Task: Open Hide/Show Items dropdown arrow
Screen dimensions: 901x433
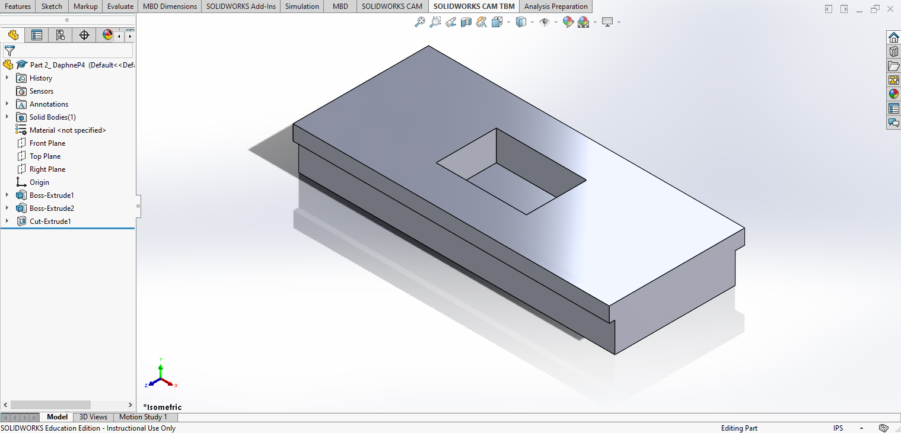Action: tap(556, 23)
